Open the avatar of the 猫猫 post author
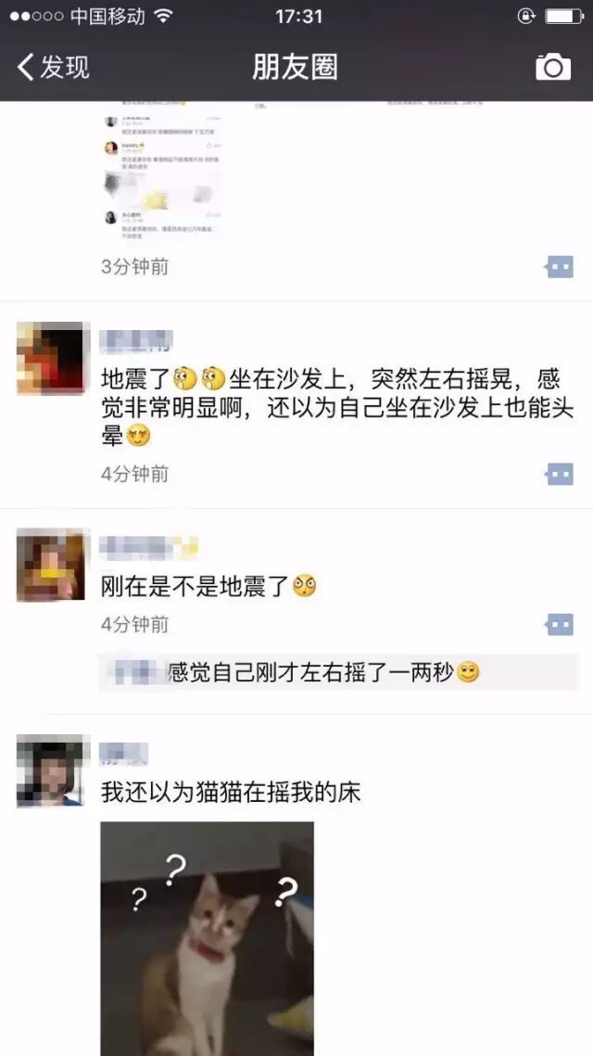Screen dimensions: 593x1056 tap(53, 770)
